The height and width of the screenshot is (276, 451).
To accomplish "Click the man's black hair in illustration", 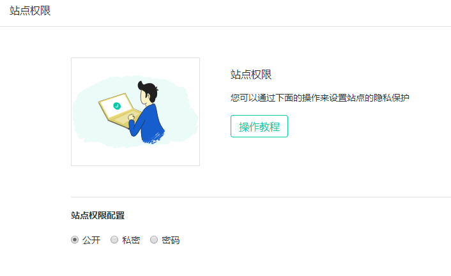I will [x=148, y=90].
